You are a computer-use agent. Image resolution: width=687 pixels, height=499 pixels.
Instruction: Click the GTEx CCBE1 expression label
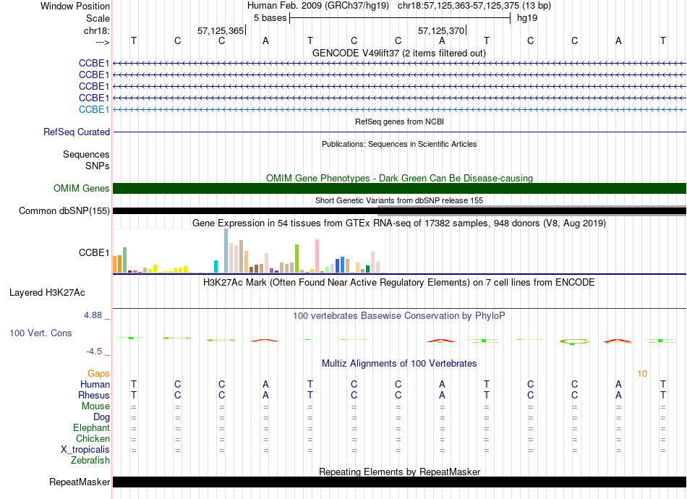[94, 253]
